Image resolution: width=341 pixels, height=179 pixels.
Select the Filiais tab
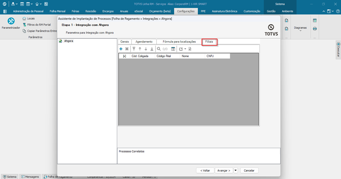coord(209,41)
